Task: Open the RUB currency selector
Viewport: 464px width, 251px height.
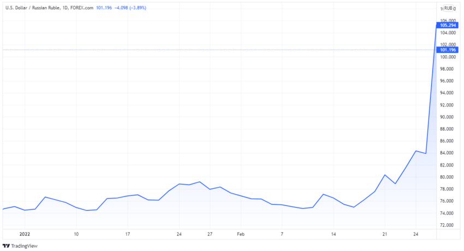Action: 448,8
